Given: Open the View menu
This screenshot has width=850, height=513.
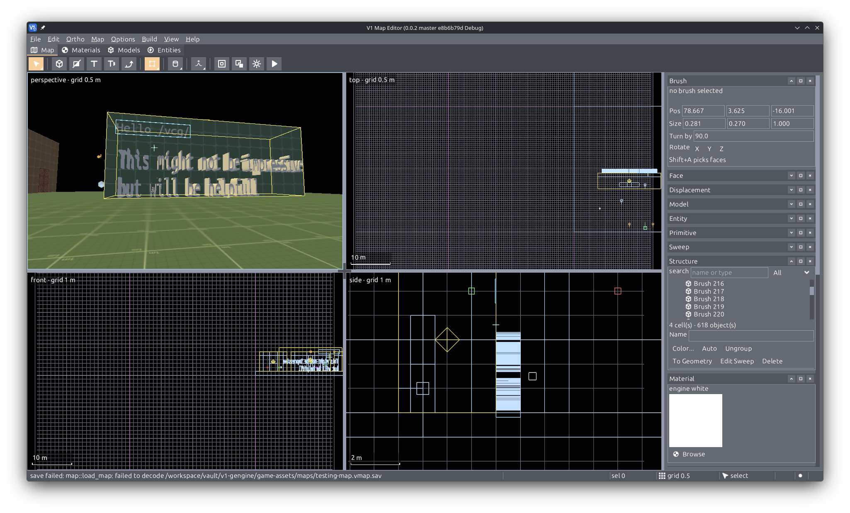Looking at the screenshot, I should coord(171,39).
